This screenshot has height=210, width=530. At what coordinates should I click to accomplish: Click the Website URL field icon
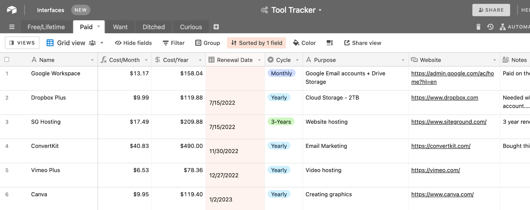click(414, 60)
